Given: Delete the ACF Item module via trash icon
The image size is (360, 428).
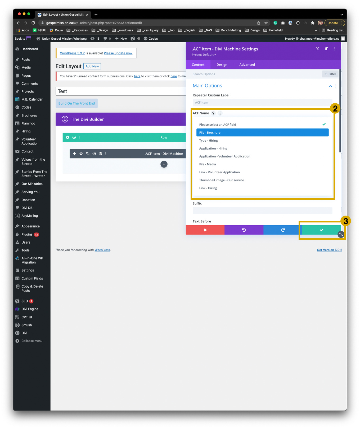Looking at the screenshot, I should click(x=101, y=154).
